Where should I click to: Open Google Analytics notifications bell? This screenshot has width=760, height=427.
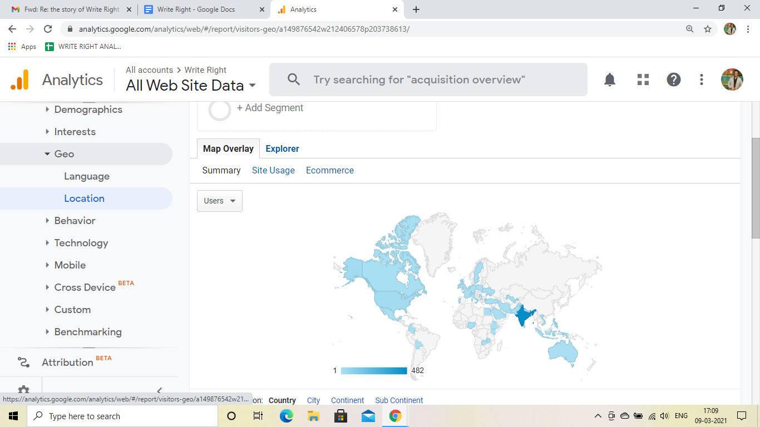click(x=610, y=80)
